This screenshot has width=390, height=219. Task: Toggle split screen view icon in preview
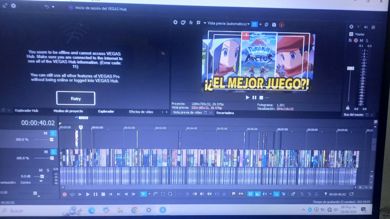point(198,23)
